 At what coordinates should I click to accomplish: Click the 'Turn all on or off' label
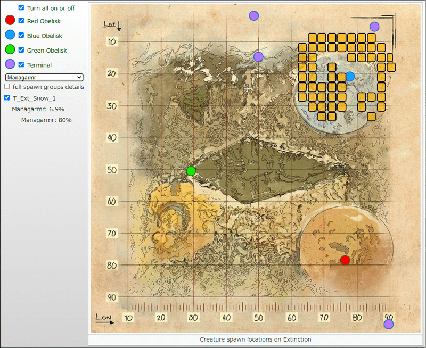51,8
